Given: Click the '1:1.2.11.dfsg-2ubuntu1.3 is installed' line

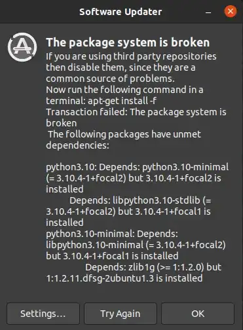Looking at the screenshot, I should click(124, 278).
